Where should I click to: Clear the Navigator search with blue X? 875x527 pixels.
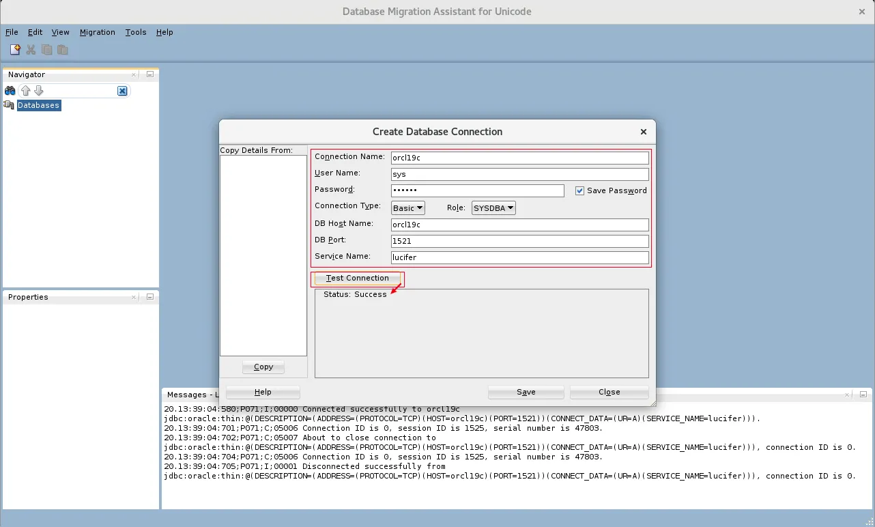coord(122,91)
